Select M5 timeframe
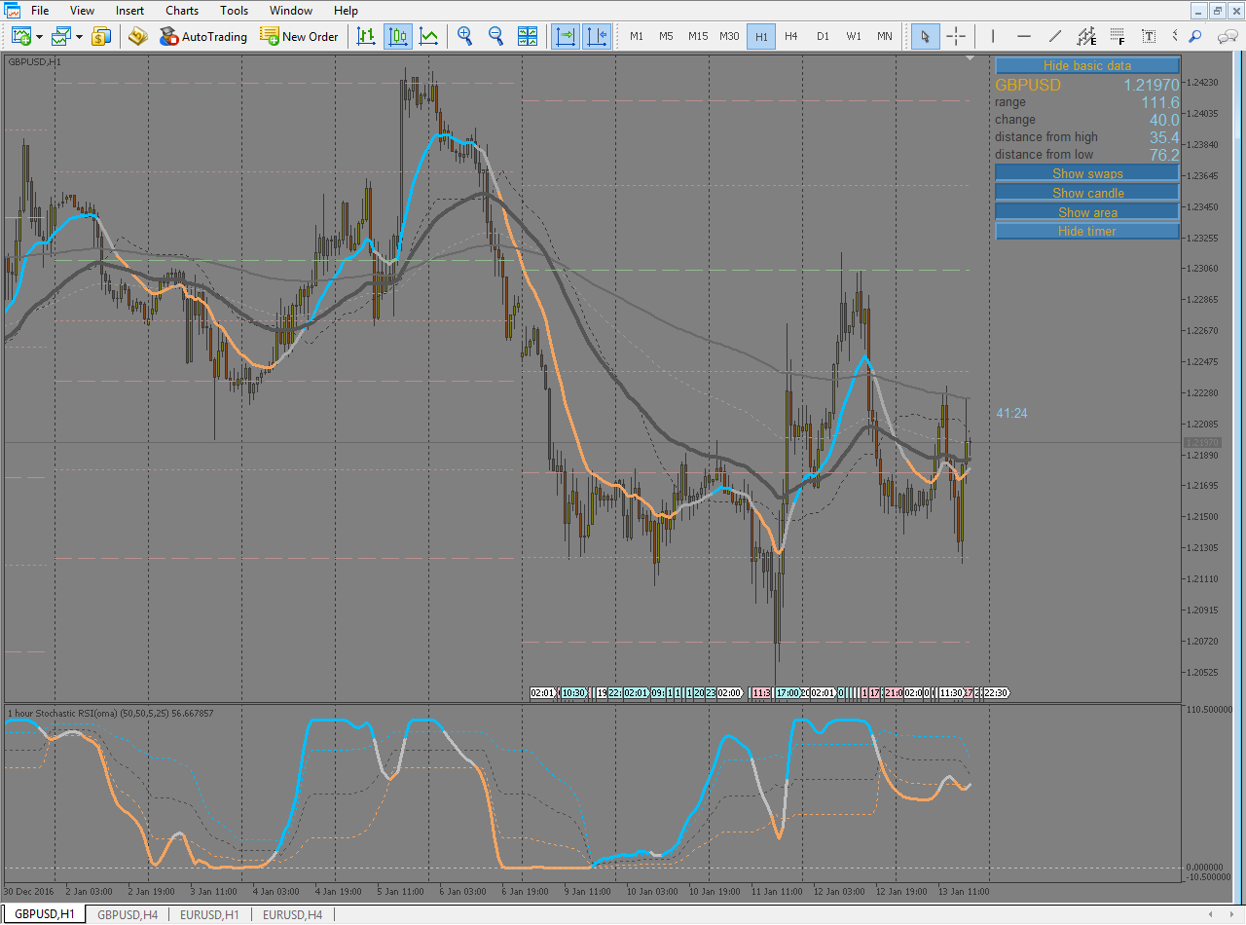Image resolution: width=1246 pixels, height=925 pixels. [666, 37]
